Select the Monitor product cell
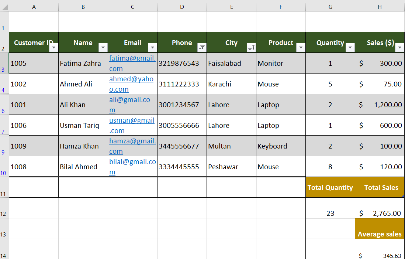This screenshot has height=259, width=405. point(281,63)
